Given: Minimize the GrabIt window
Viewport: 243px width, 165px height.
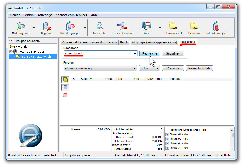Looking at the screenshot, I should [211, 7].
